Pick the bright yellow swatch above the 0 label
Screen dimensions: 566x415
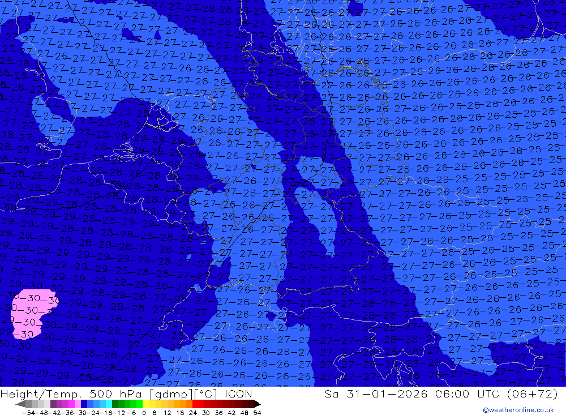point(145,404)
